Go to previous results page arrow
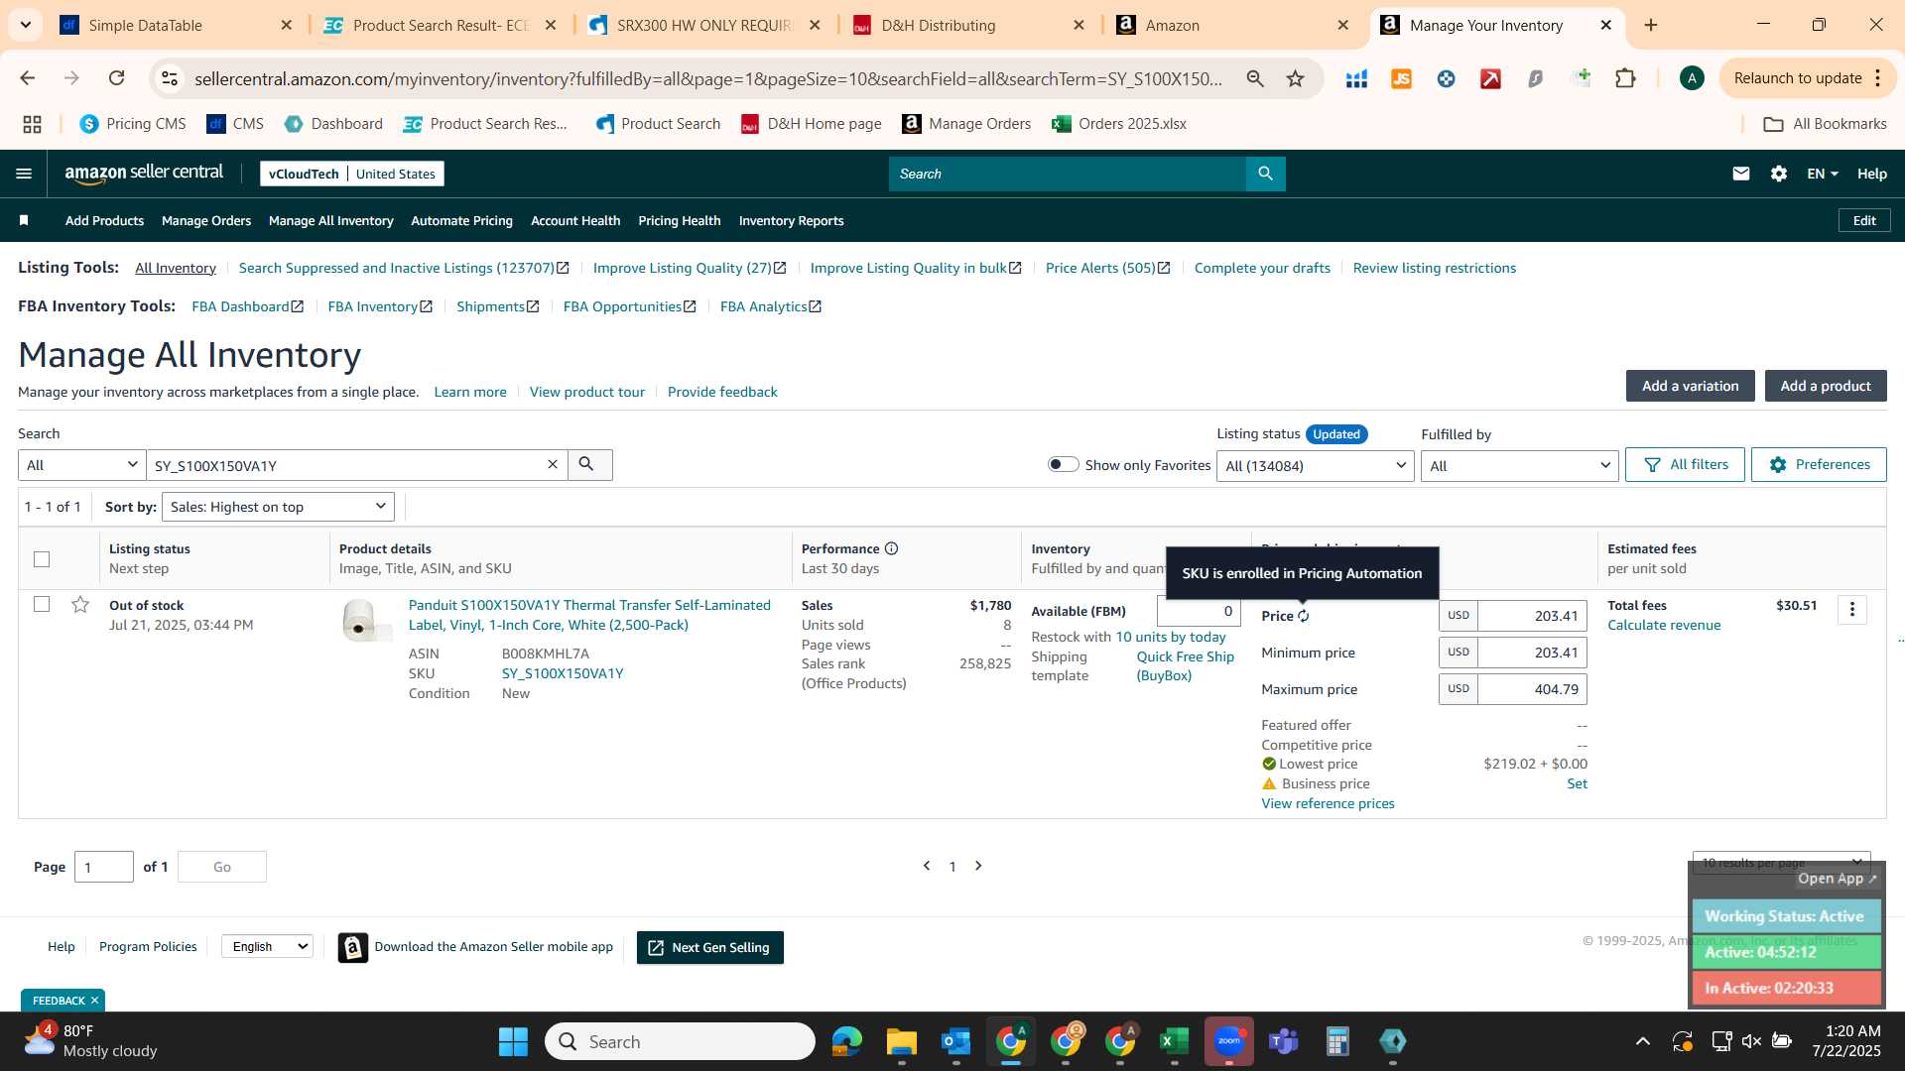 pyautogui.click(x=927, y=866)
